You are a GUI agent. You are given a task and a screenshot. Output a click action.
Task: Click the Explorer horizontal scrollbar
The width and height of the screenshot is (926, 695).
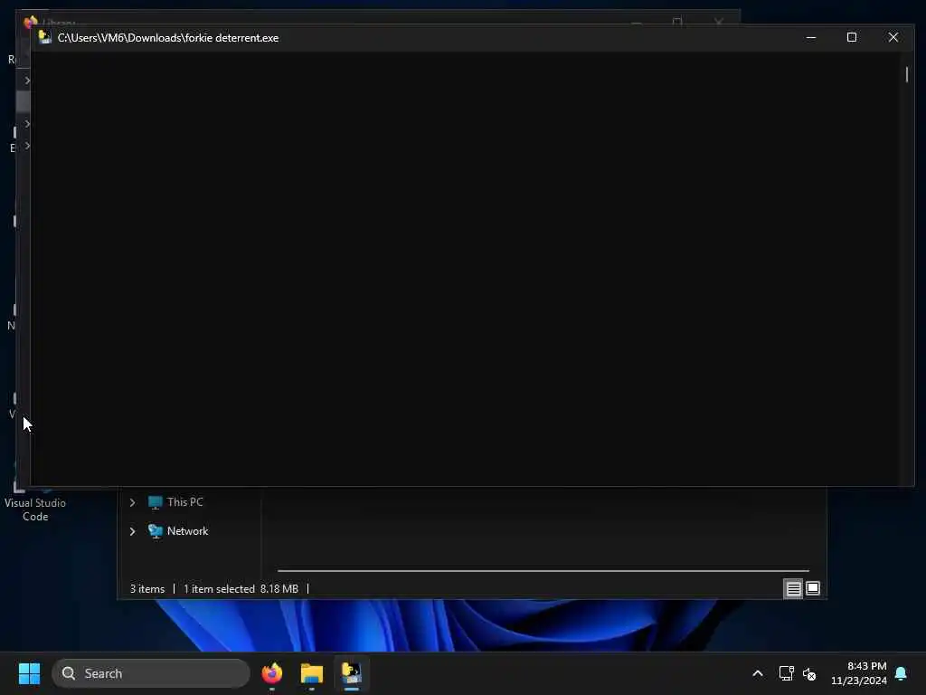(543, 571)
